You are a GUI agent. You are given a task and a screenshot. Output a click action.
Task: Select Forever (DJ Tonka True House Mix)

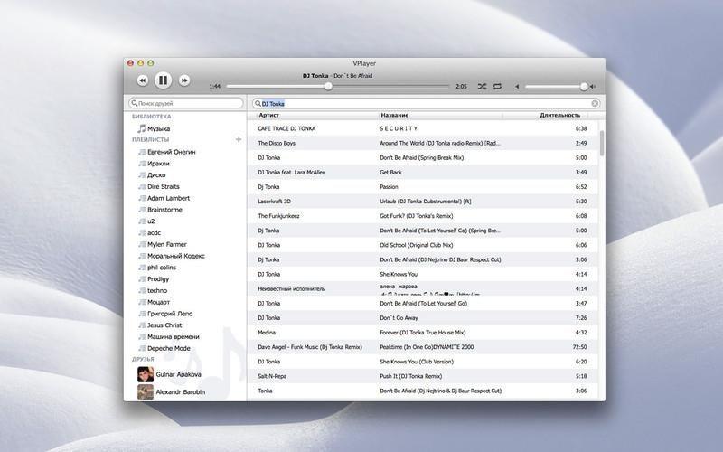point(422,333)
